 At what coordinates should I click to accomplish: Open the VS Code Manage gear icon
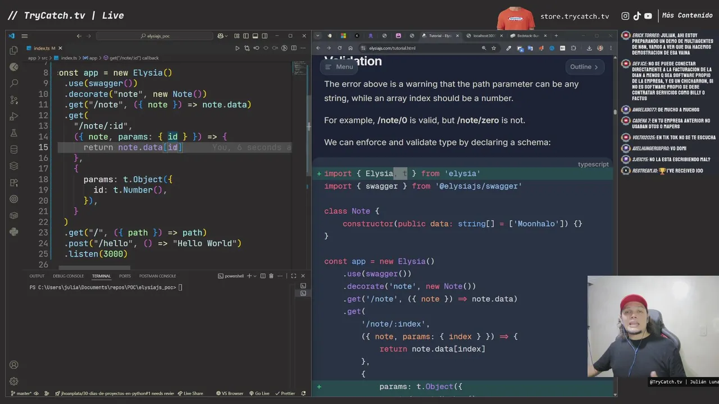[x=13, y=382]
